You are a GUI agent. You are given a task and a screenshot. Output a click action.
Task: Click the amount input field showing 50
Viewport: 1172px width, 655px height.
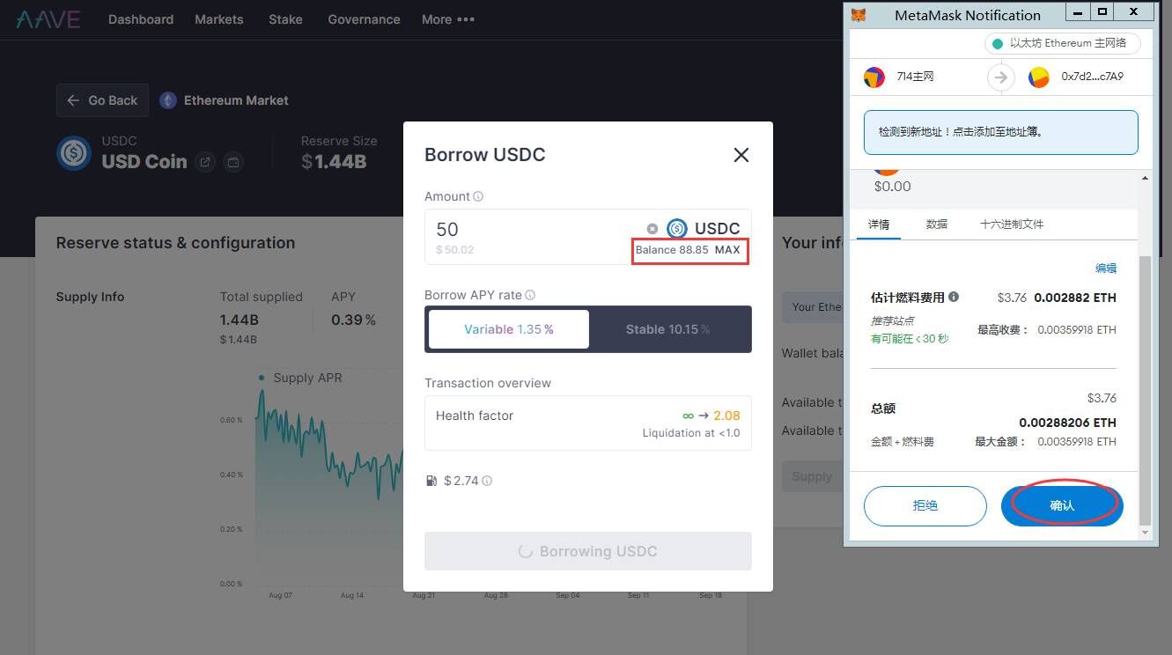[x=537, y=230]
